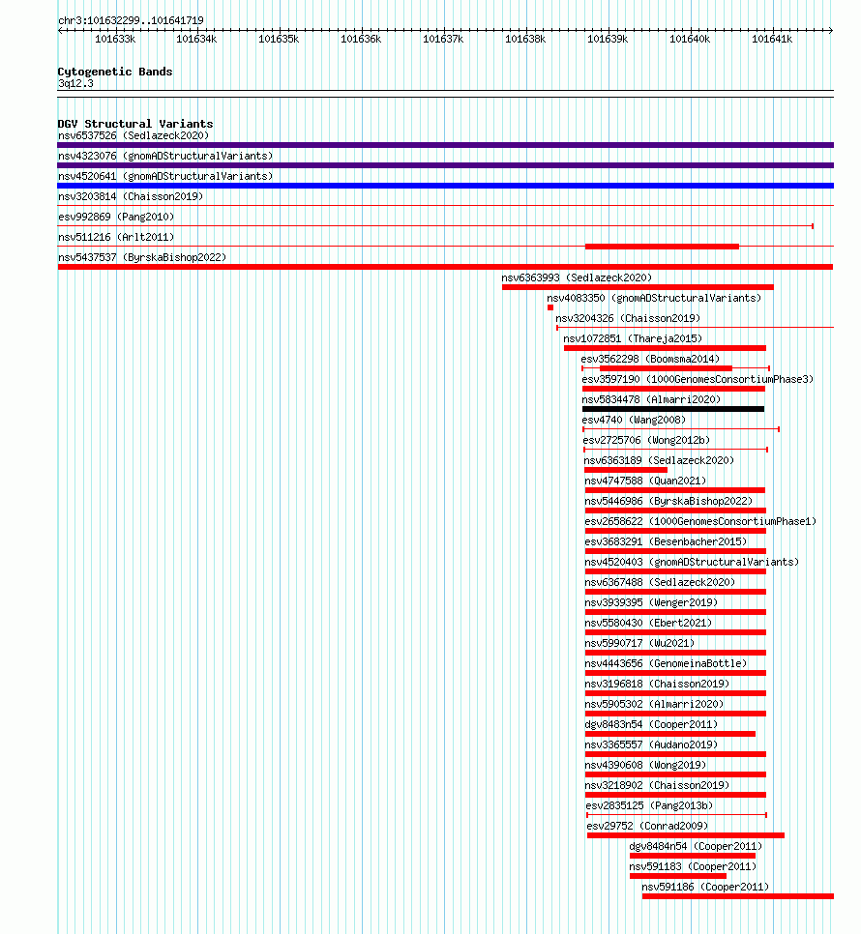Click nsv591183 (Cooper2011) label

(x=693, y=865)
